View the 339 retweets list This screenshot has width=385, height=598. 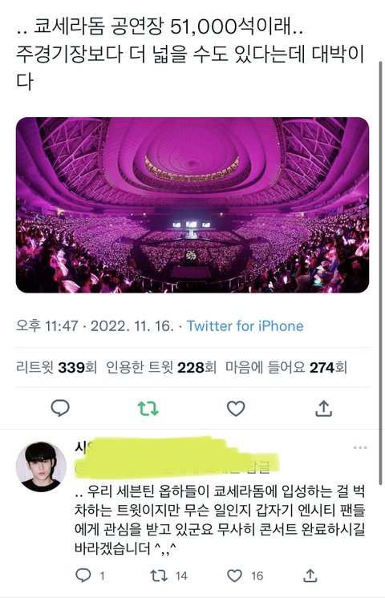click(56, 368)
